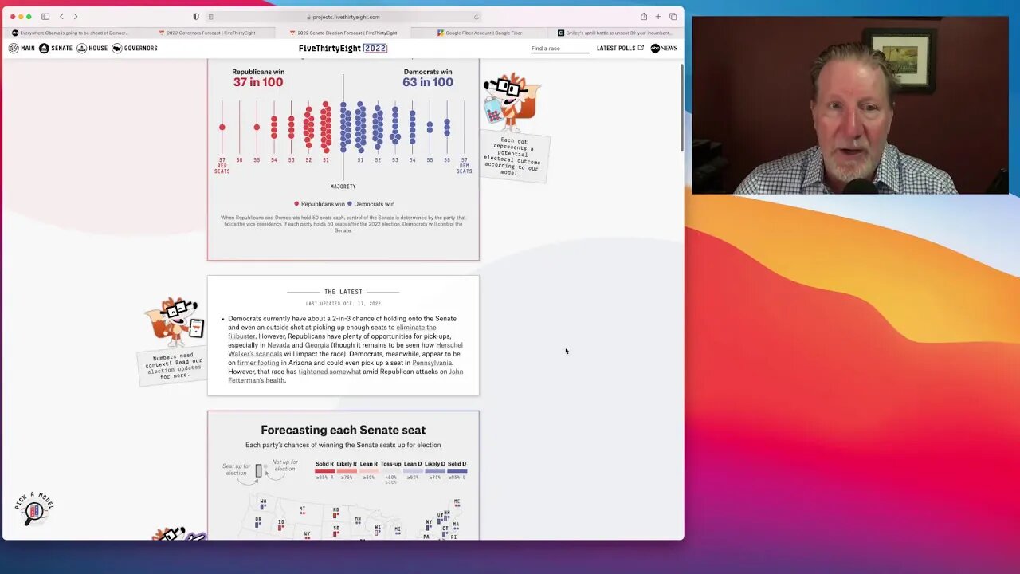
Task: Select the Lean D legend swatch
Action: [413, 471]
